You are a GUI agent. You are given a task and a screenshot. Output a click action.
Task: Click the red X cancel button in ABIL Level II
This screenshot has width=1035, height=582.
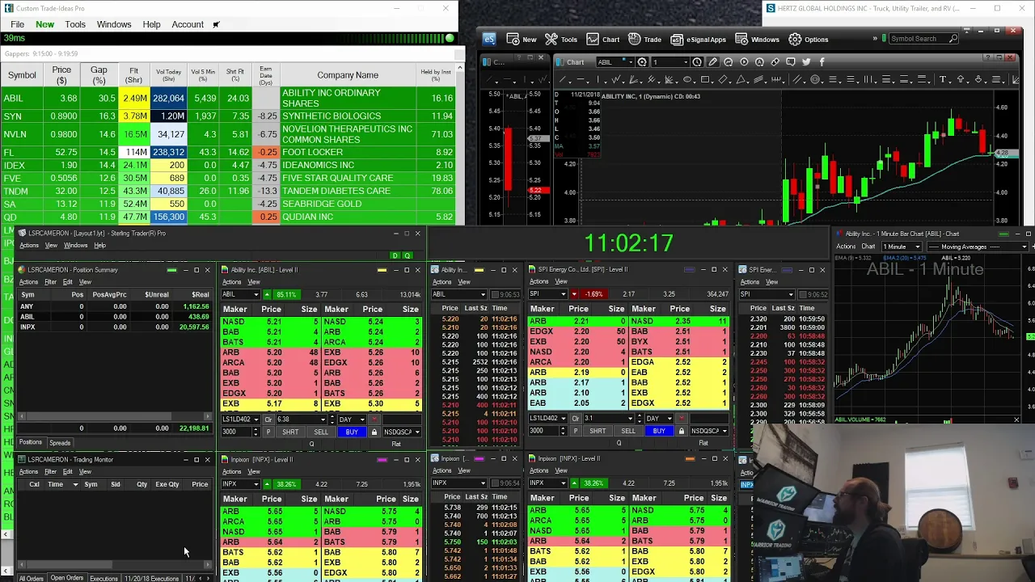point(374,420)
